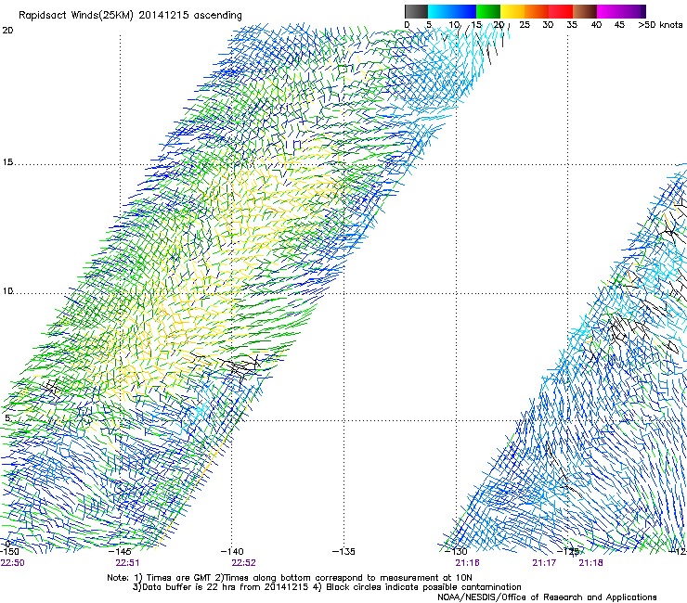This screenshot has height=603, width=687.
Task: Click the '21:16' pass time label
Action: [468, 563]
